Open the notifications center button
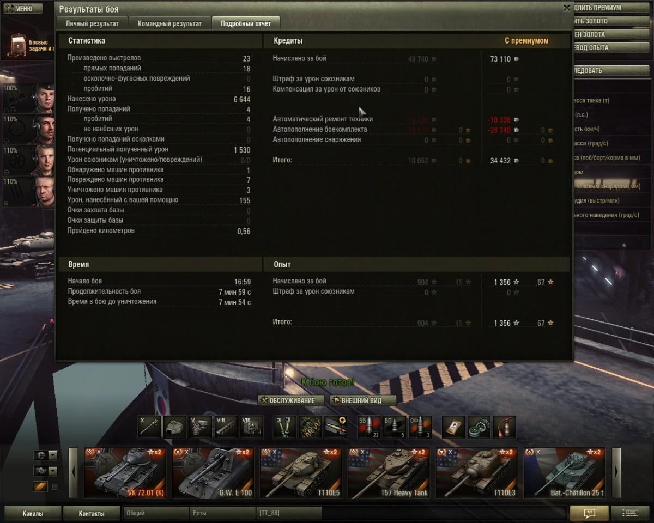The height and width of the screenshot is (523, 654). [x=630, y=513]
